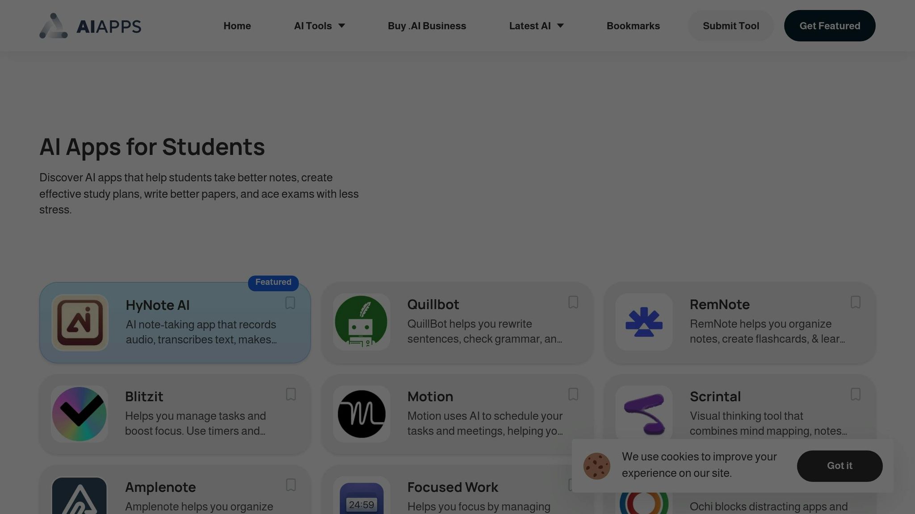Go to the Home menu item
This screenshot has height=514, width=915.
pyautogui.click(x=237, y=26)
